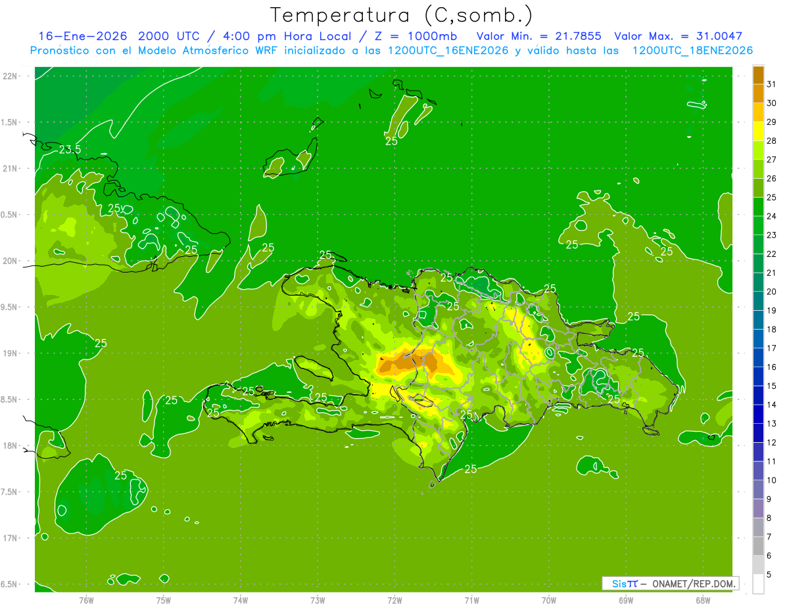Click the '22N' latitude axis label

click(x=9, y=76)
